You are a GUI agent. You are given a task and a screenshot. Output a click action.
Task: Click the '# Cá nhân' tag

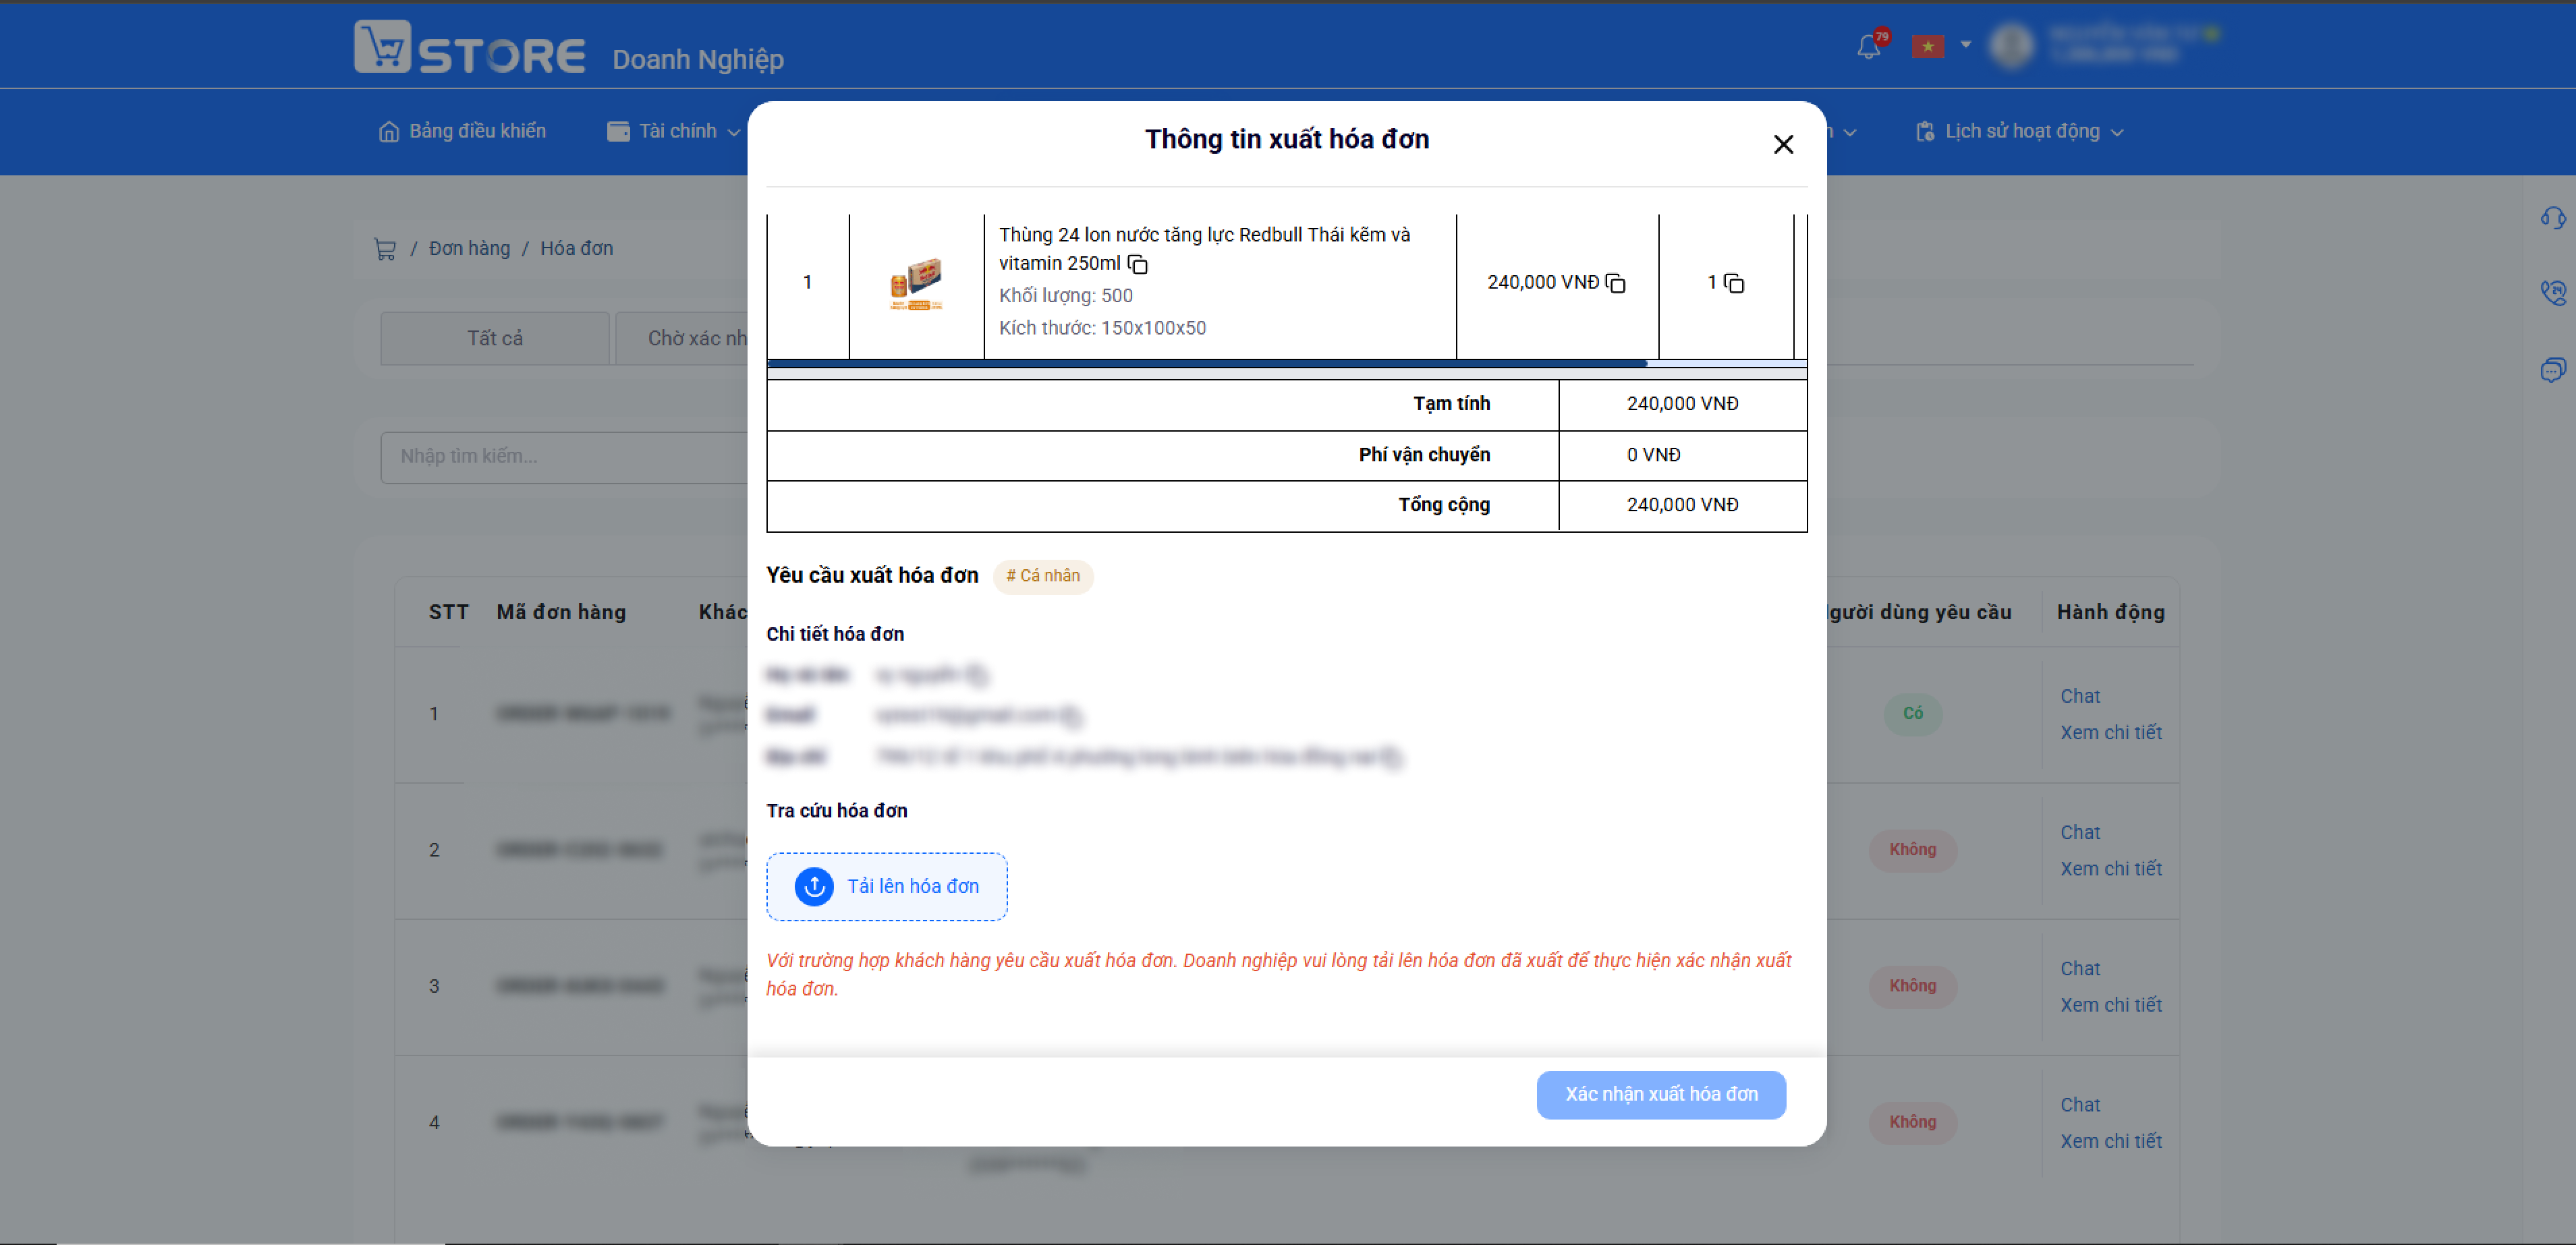[1043, 576]
